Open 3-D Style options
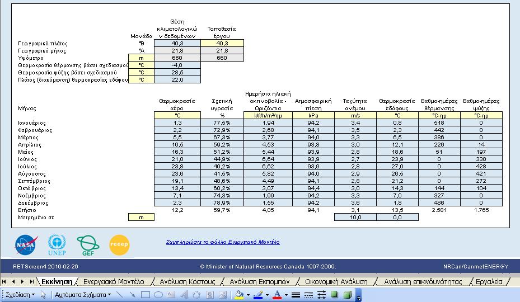The image size is (520, 302). (347, 295)
